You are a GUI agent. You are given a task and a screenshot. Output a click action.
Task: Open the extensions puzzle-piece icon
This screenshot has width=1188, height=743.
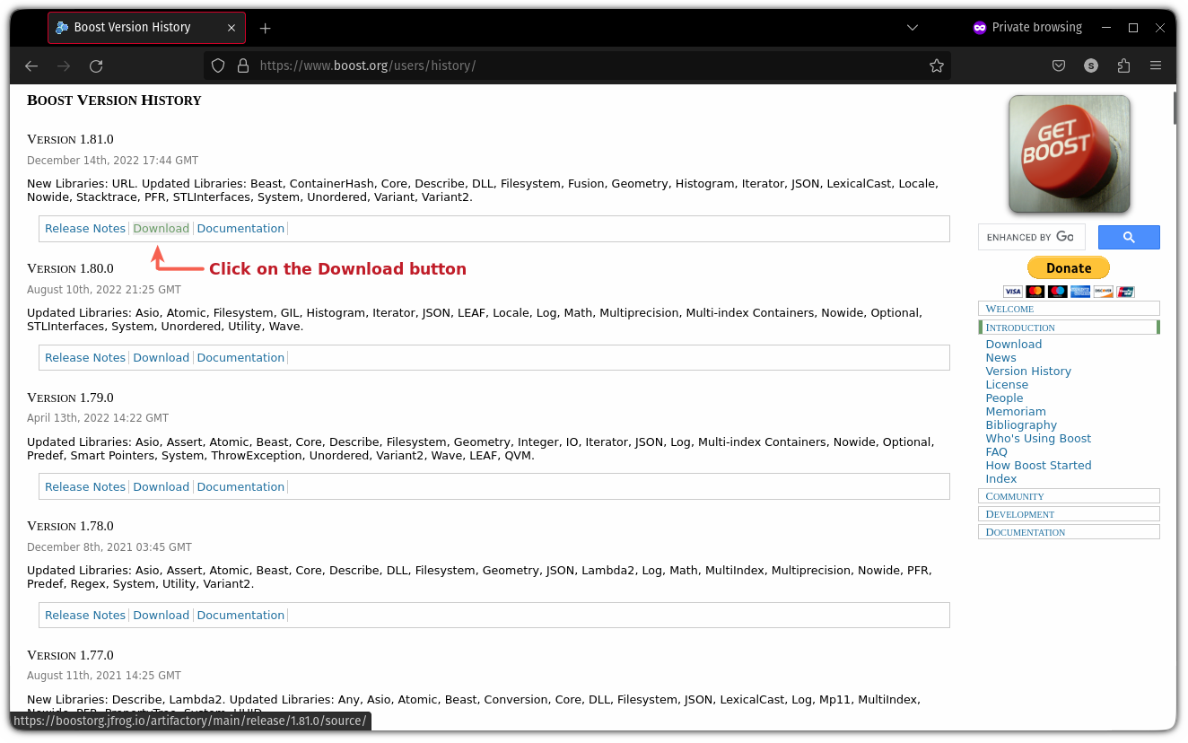point(1123,66)
